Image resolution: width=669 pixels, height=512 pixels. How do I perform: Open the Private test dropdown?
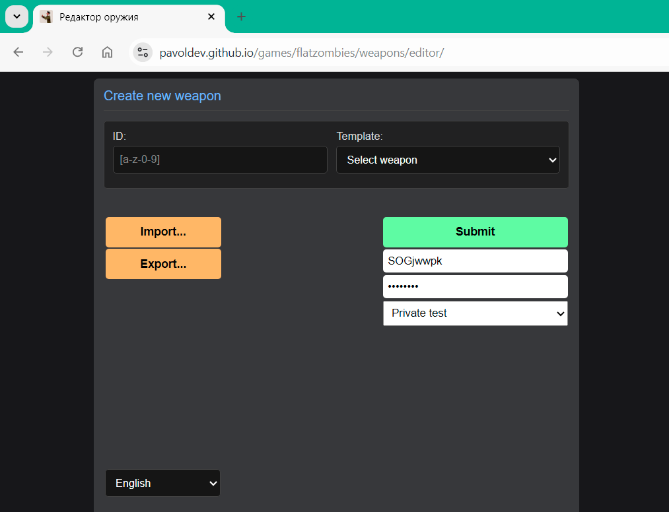[x=475, y=313]
